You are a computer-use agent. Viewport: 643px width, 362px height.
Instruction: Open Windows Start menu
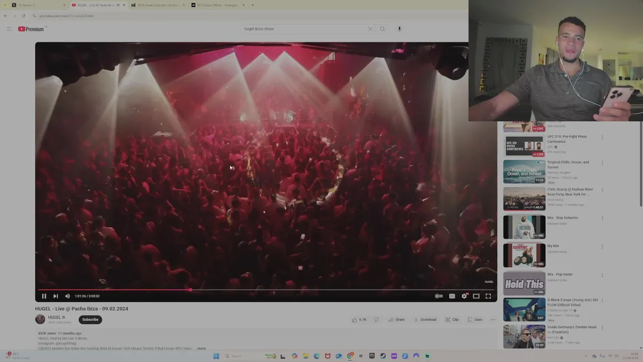[x=216, y=356]
